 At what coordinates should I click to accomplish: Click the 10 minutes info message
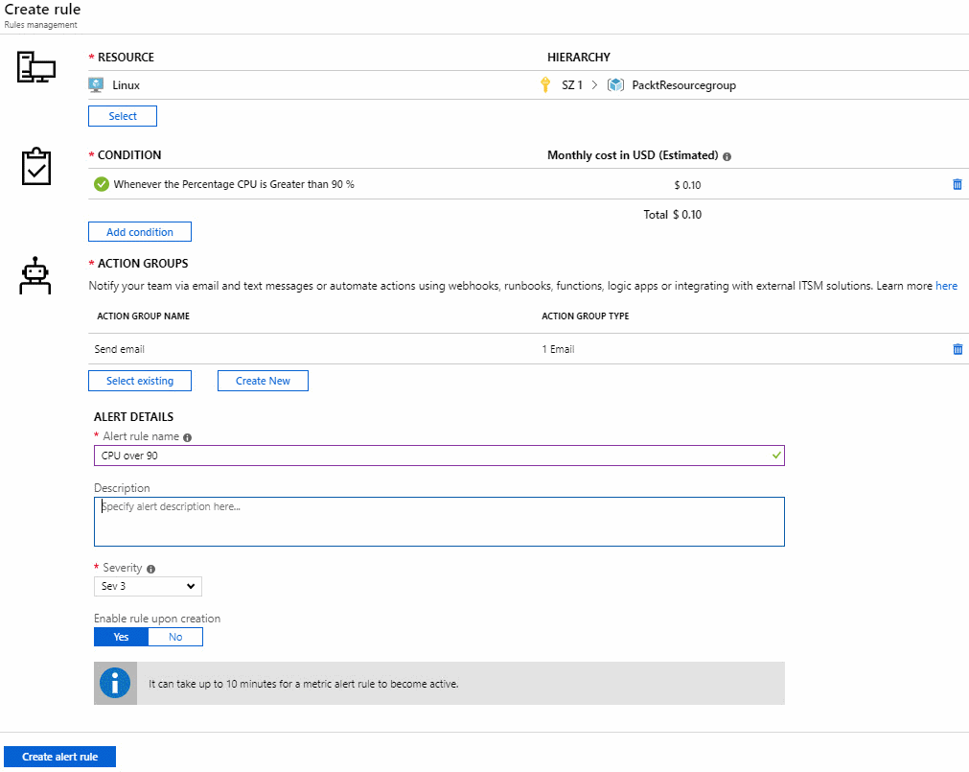point(304,684)
